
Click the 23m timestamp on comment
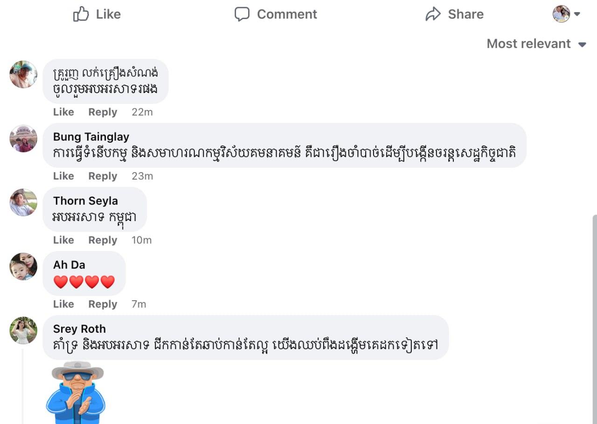point(142,176)
